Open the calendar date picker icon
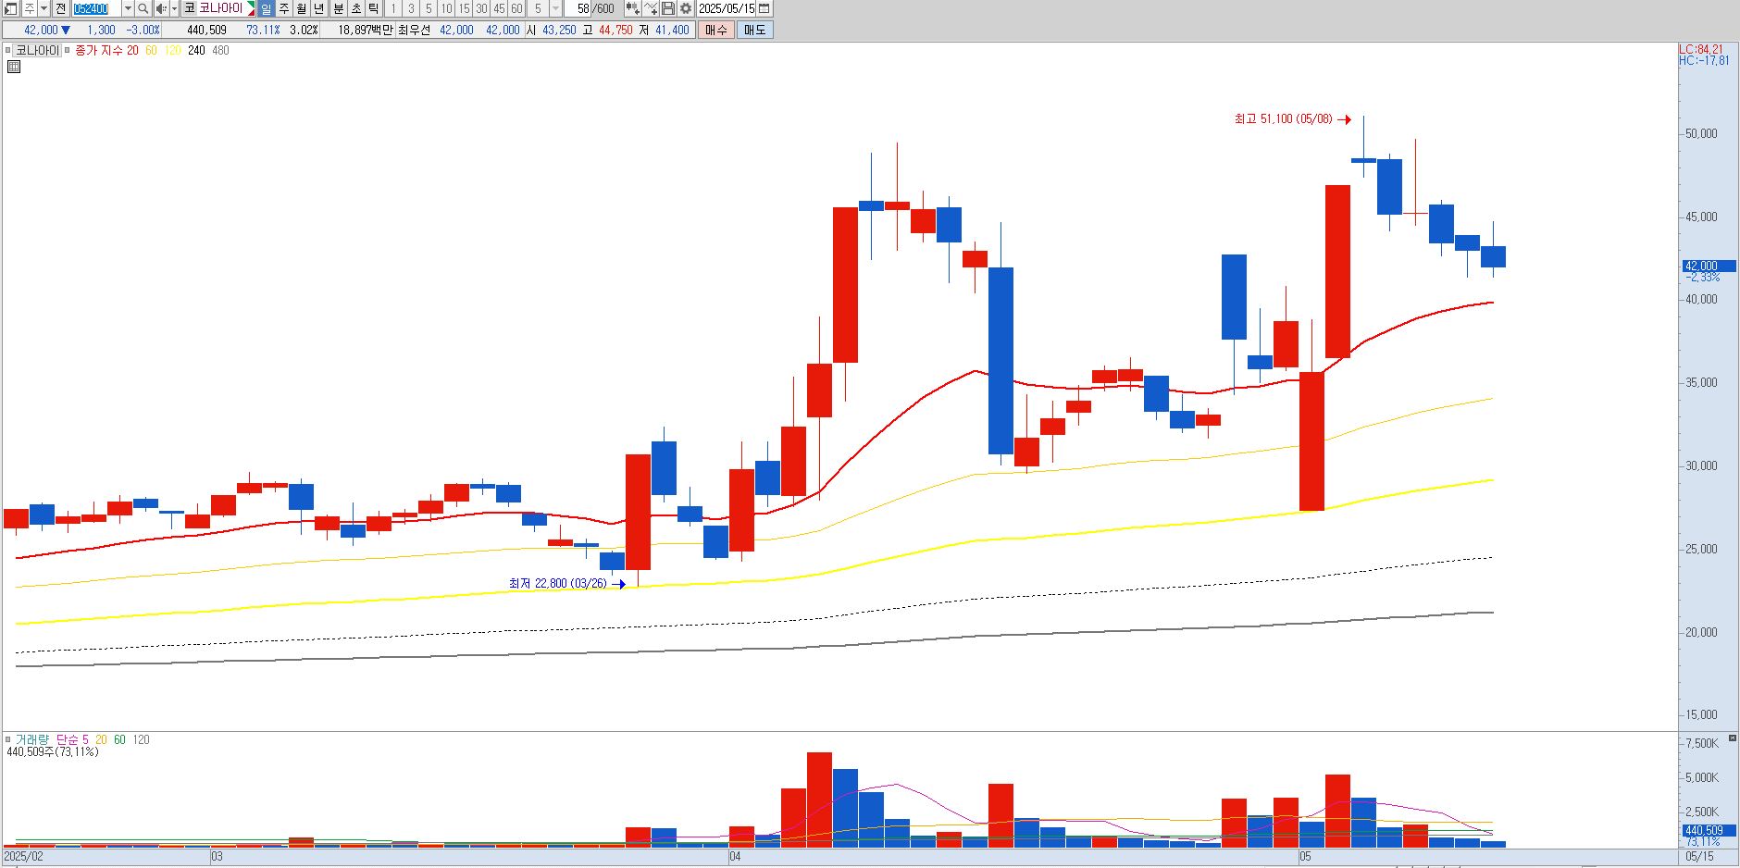1740x868 pixels. point(764,8)
